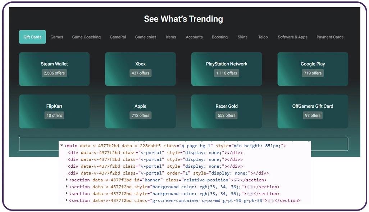This screenshot has height=212, width=369.
Task: Expand the banner section node
Action: point(67,180)
